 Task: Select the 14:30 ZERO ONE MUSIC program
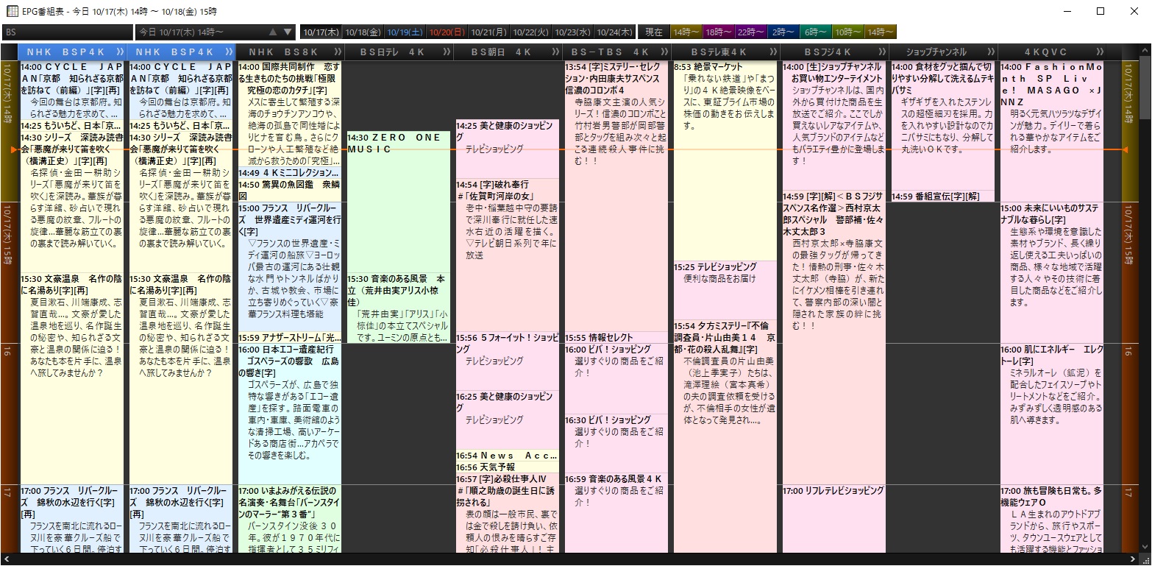point(398,202)
